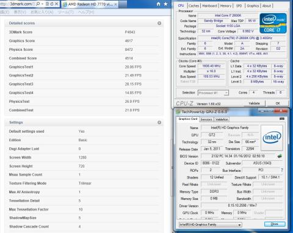
Task: Click the OK button in CPU-Z
Action: [278, 103]
